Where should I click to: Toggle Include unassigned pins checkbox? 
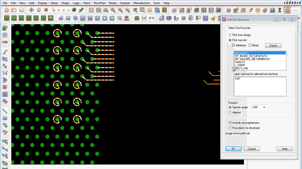tap(230, 123)
